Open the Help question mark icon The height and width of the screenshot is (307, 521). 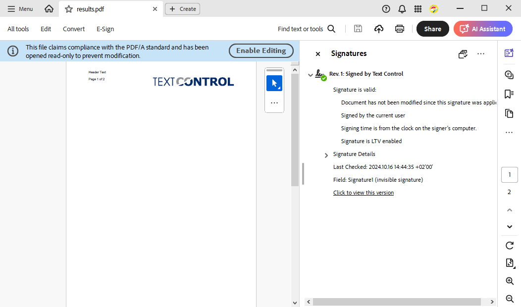tap(386, 9)
